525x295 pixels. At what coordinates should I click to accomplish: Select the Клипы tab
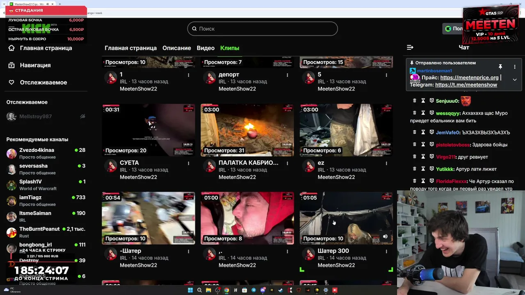(x=230, y=48)
